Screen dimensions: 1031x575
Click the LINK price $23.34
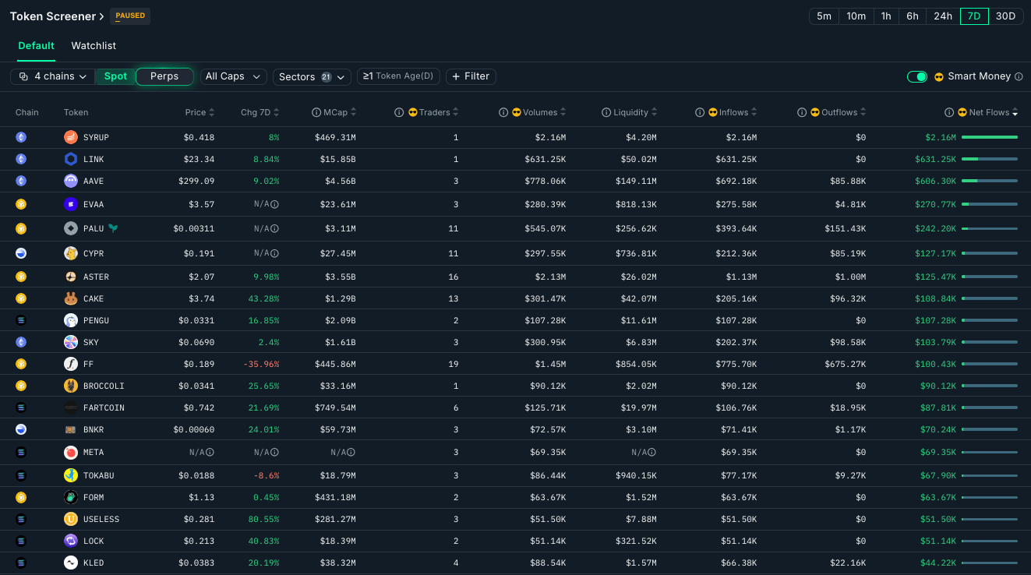(x=197, y=159)
